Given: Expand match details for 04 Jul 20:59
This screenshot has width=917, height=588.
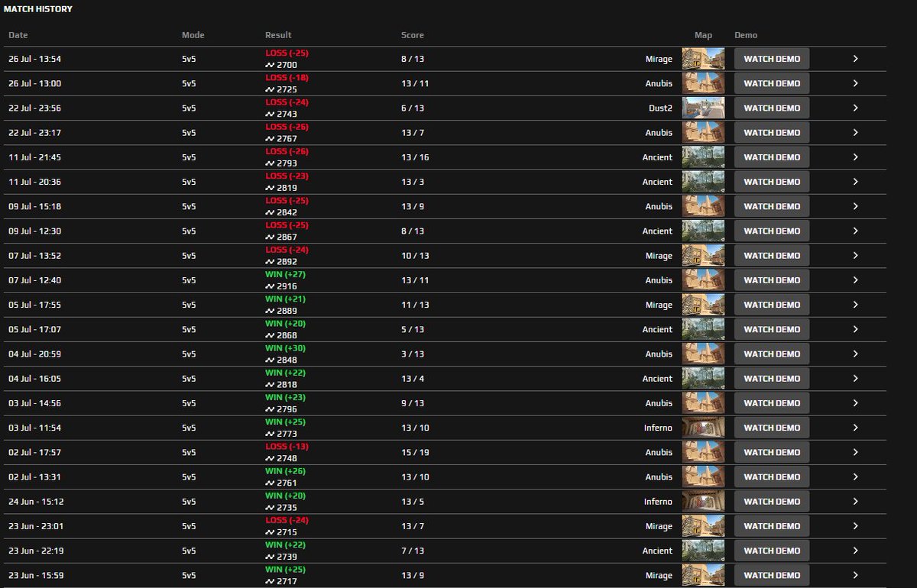Looking at the screenshot, I should pyautogui.click(x=855, y=354).
